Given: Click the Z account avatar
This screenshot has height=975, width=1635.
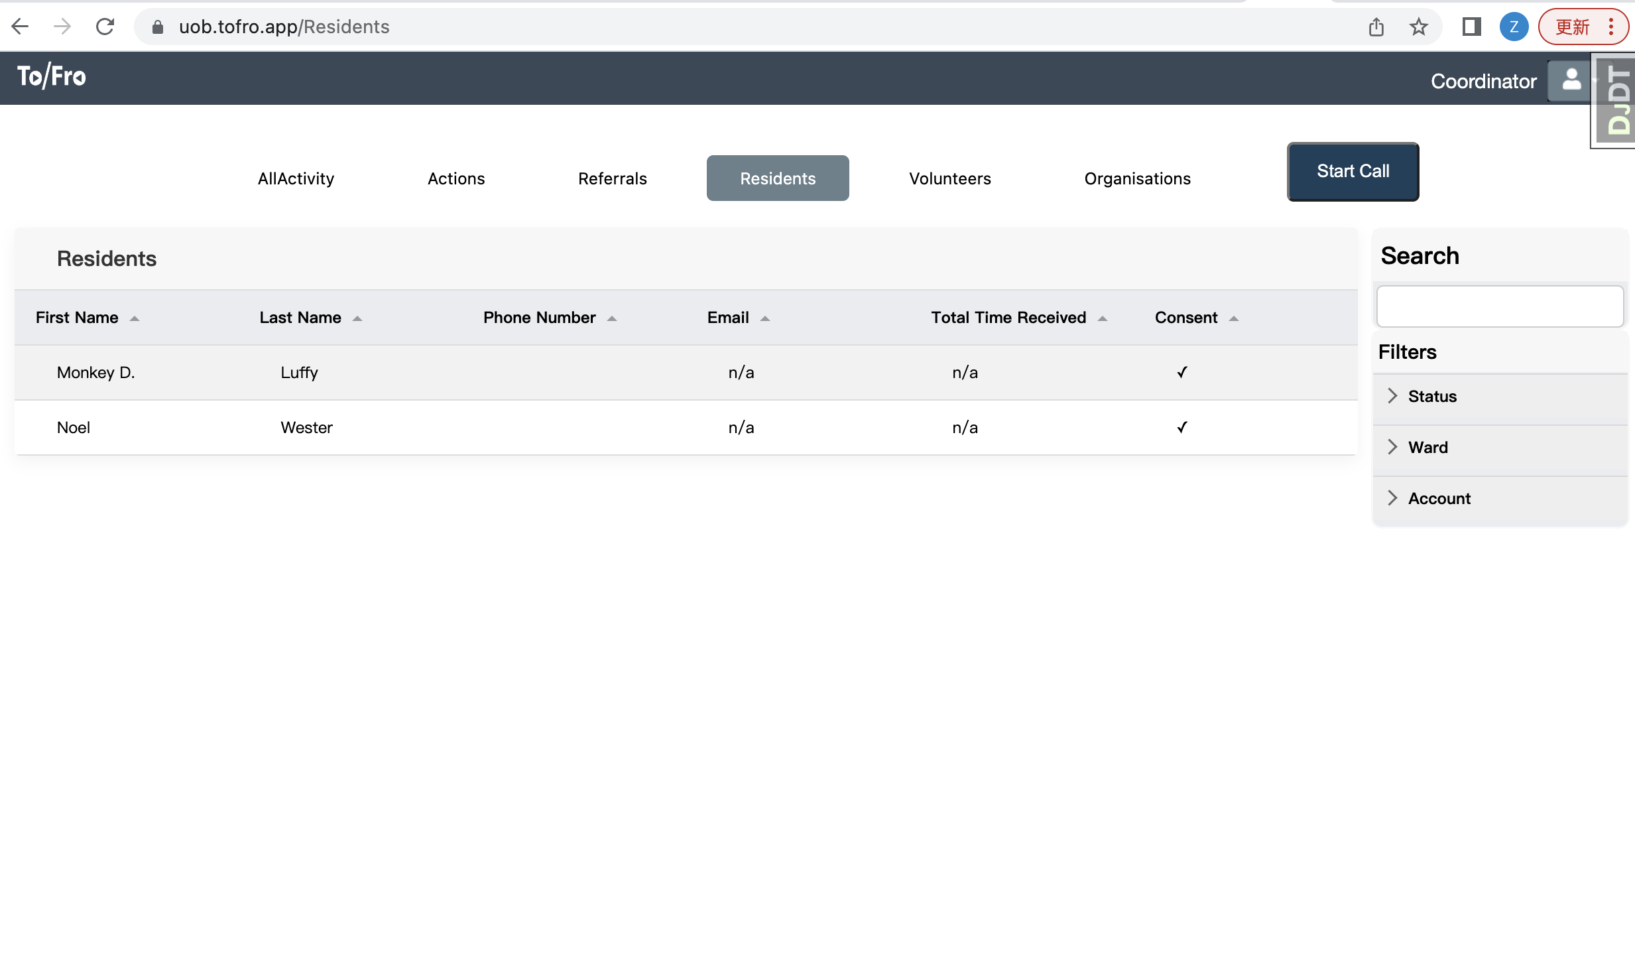Looking at the screenshot, I should [x=1514, y=27].
